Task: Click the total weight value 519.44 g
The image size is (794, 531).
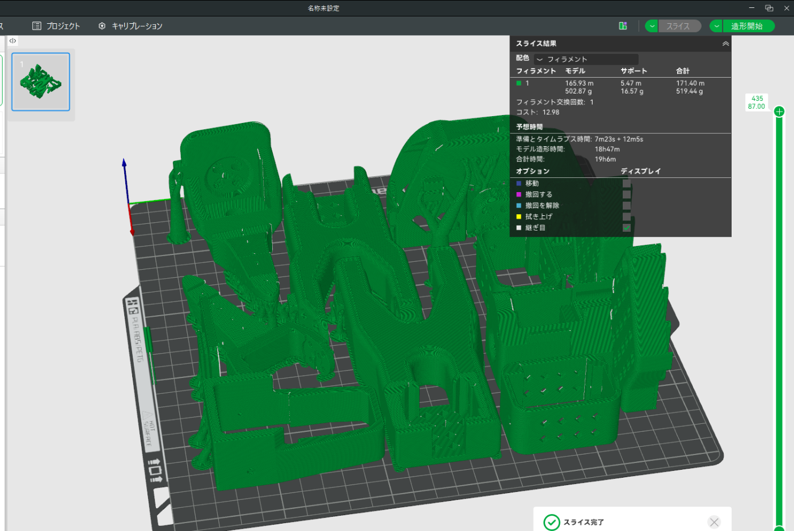Action: point(690,91)
